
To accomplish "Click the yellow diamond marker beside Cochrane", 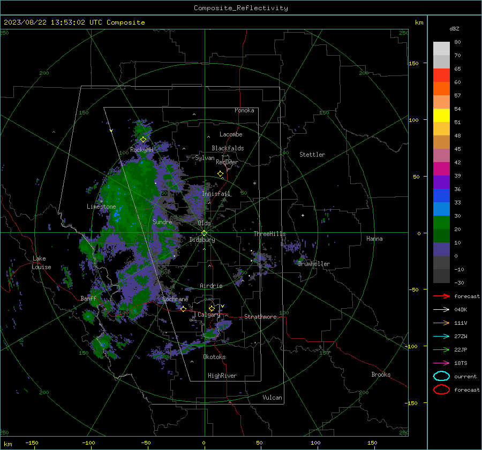I will tap(184, 309).
